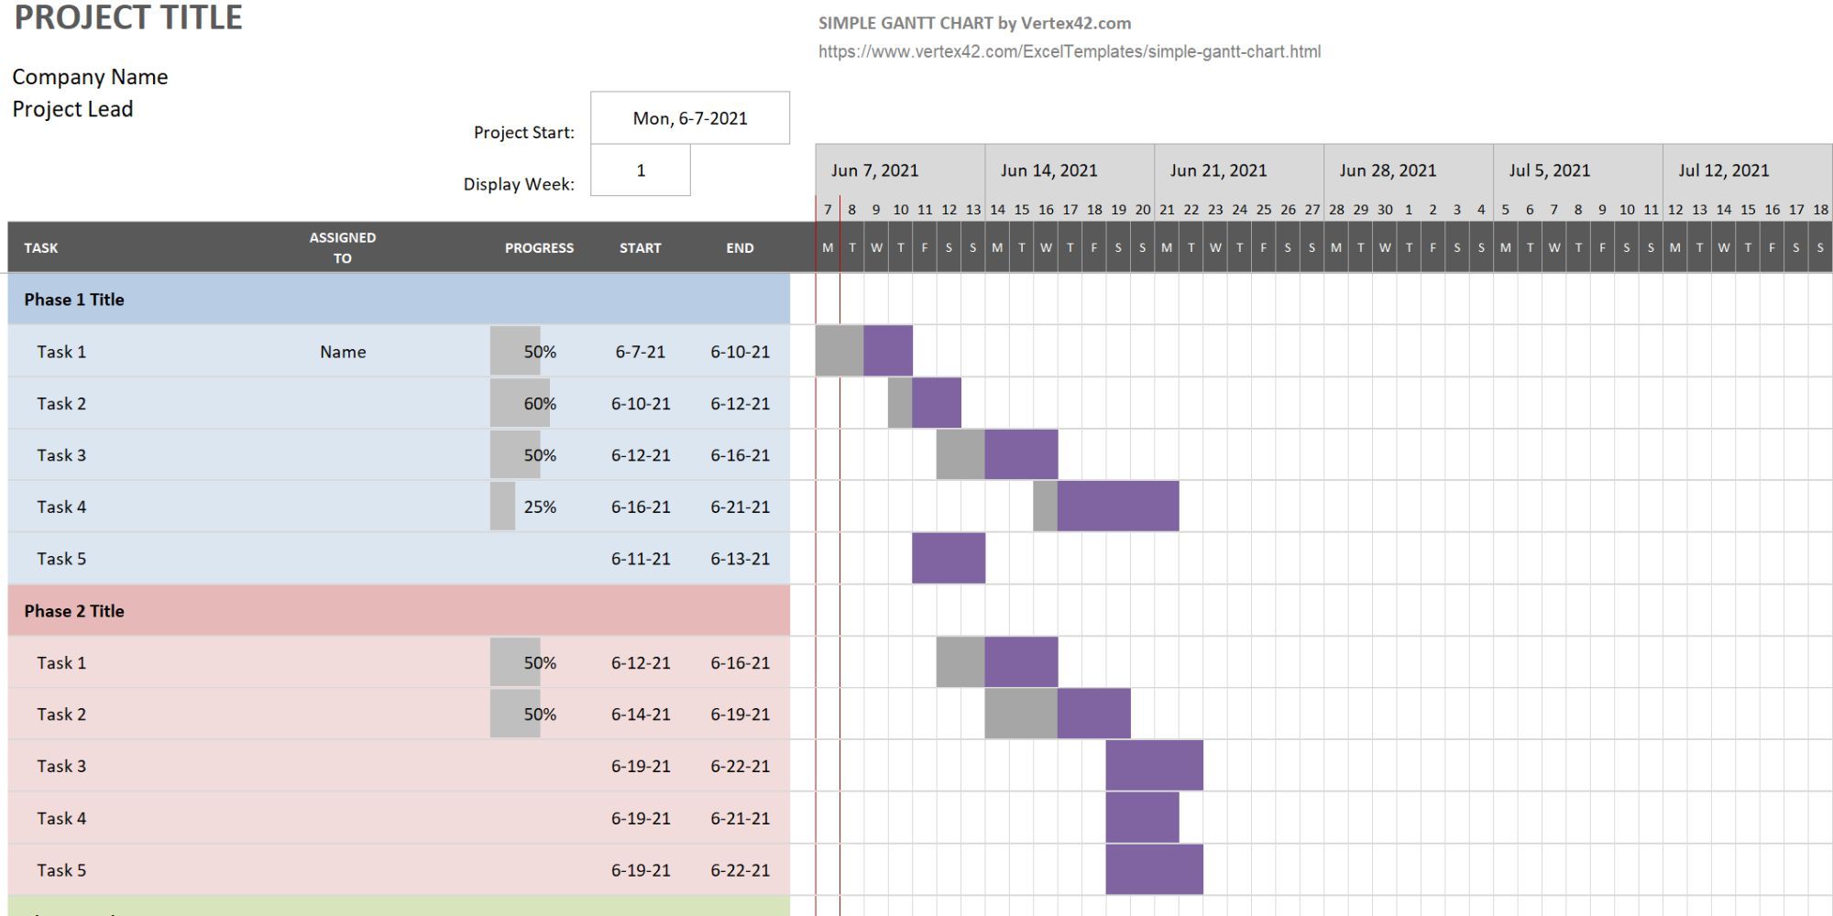Viewport: 1833px width, 916px height.
Task: Click the PROGRESS column header
Action: pyautogui.click(x=539, y=247)
